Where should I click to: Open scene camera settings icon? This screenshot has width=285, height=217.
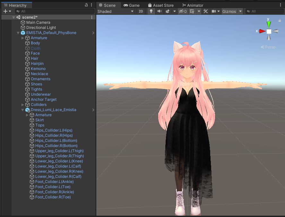coord(214,11)
